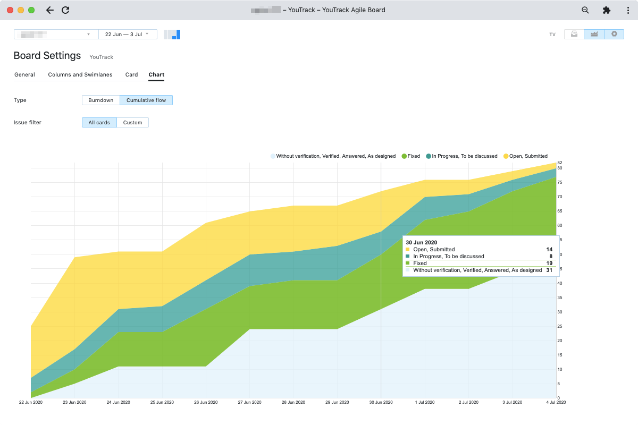Viewport: 638px width, 425px height.
Task: Open the board name dropdown
Action: pos(56,35)
